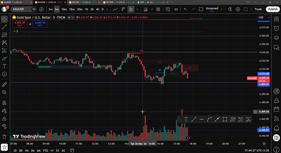Switch to the 1m timeframe

[x=50, y=9]
